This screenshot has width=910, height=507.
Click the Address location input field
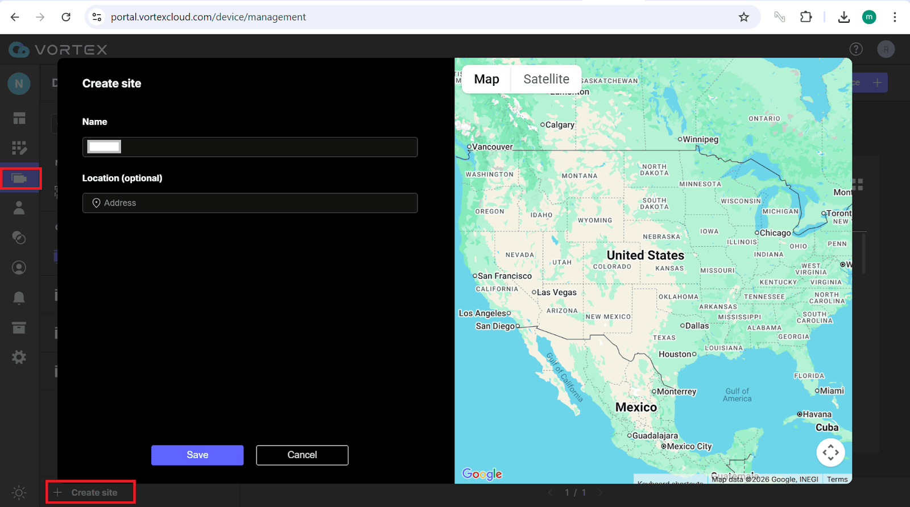point(250,203)
